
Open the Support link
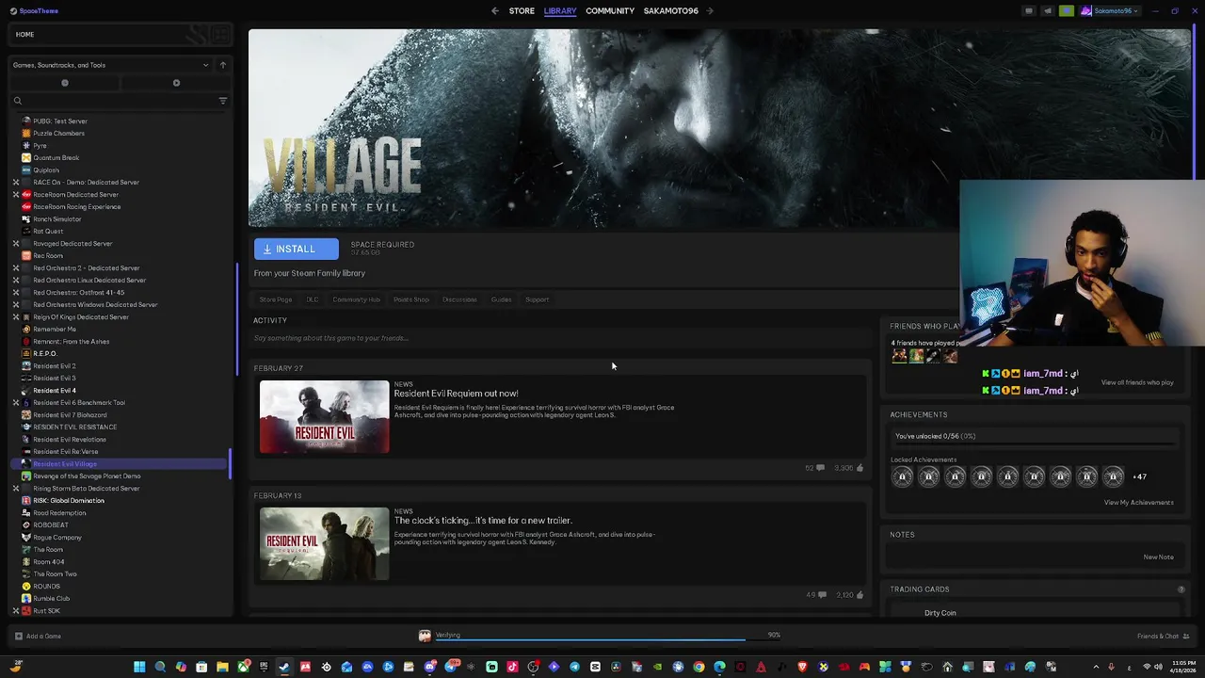pyautogui.click(x=537, y=299)
